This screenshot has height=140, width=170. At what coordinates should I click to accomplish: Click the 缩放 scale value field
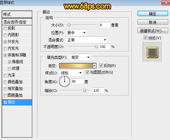(x=98, y=91)
